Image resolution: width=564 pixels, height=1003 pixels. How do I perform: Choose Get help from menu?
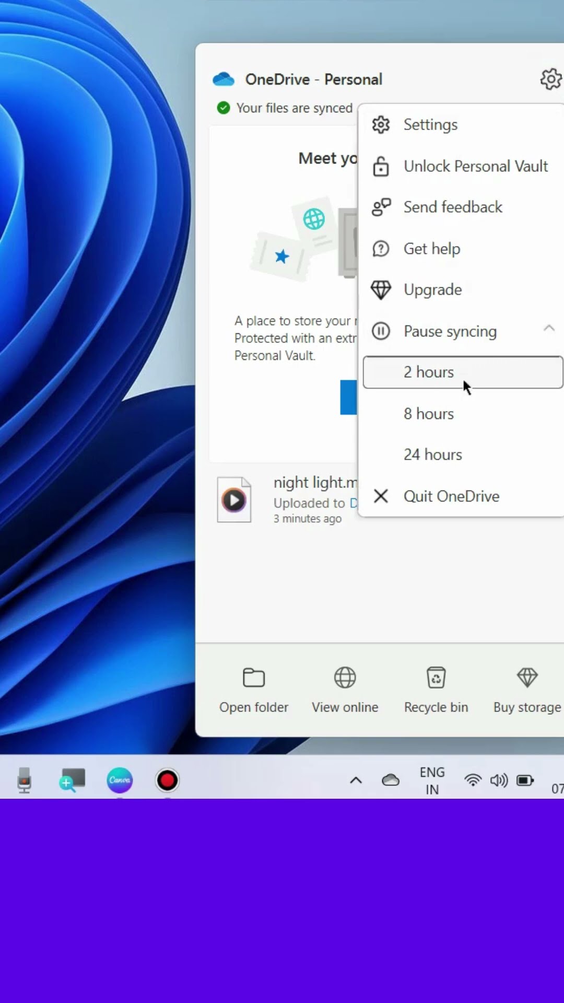tap(464, 249)
